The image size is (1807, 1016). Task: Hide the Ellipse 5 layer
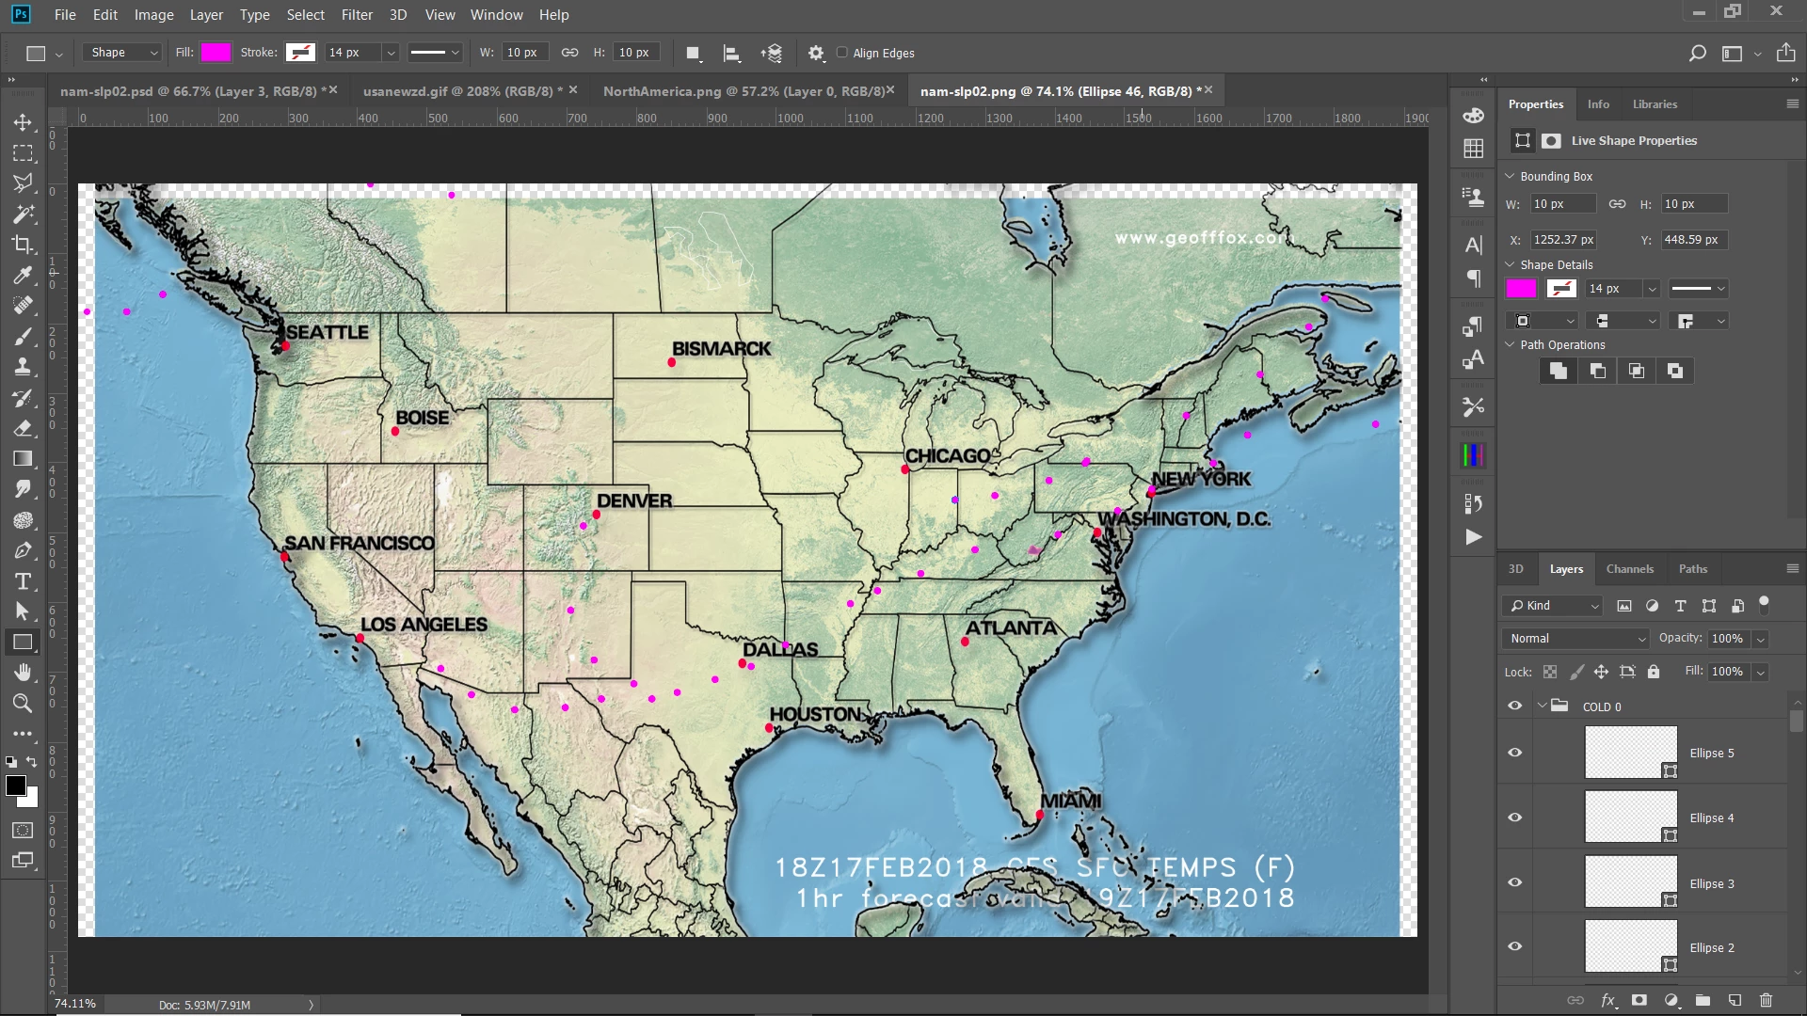pos(1514,753)
